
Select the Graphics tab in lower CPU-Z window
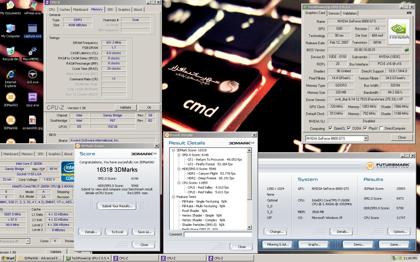(x=55, y=154)
